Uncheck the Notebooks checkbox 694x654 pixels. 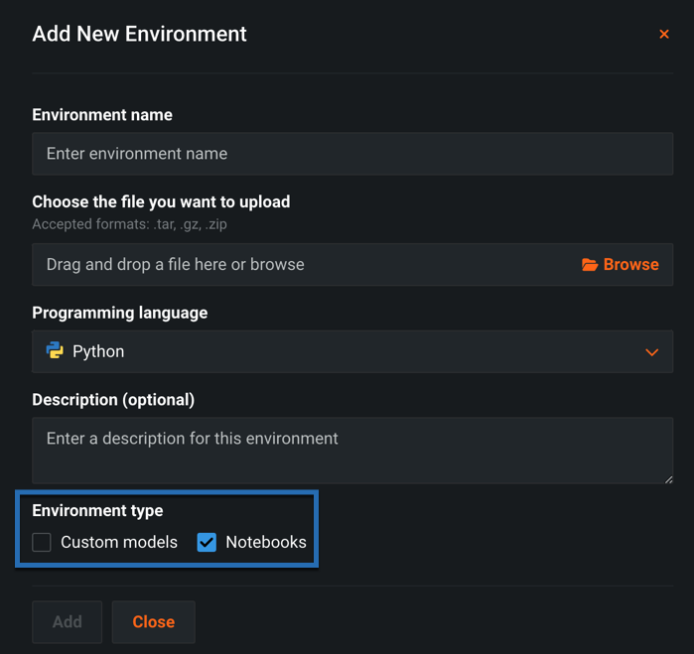pos(207,542)
